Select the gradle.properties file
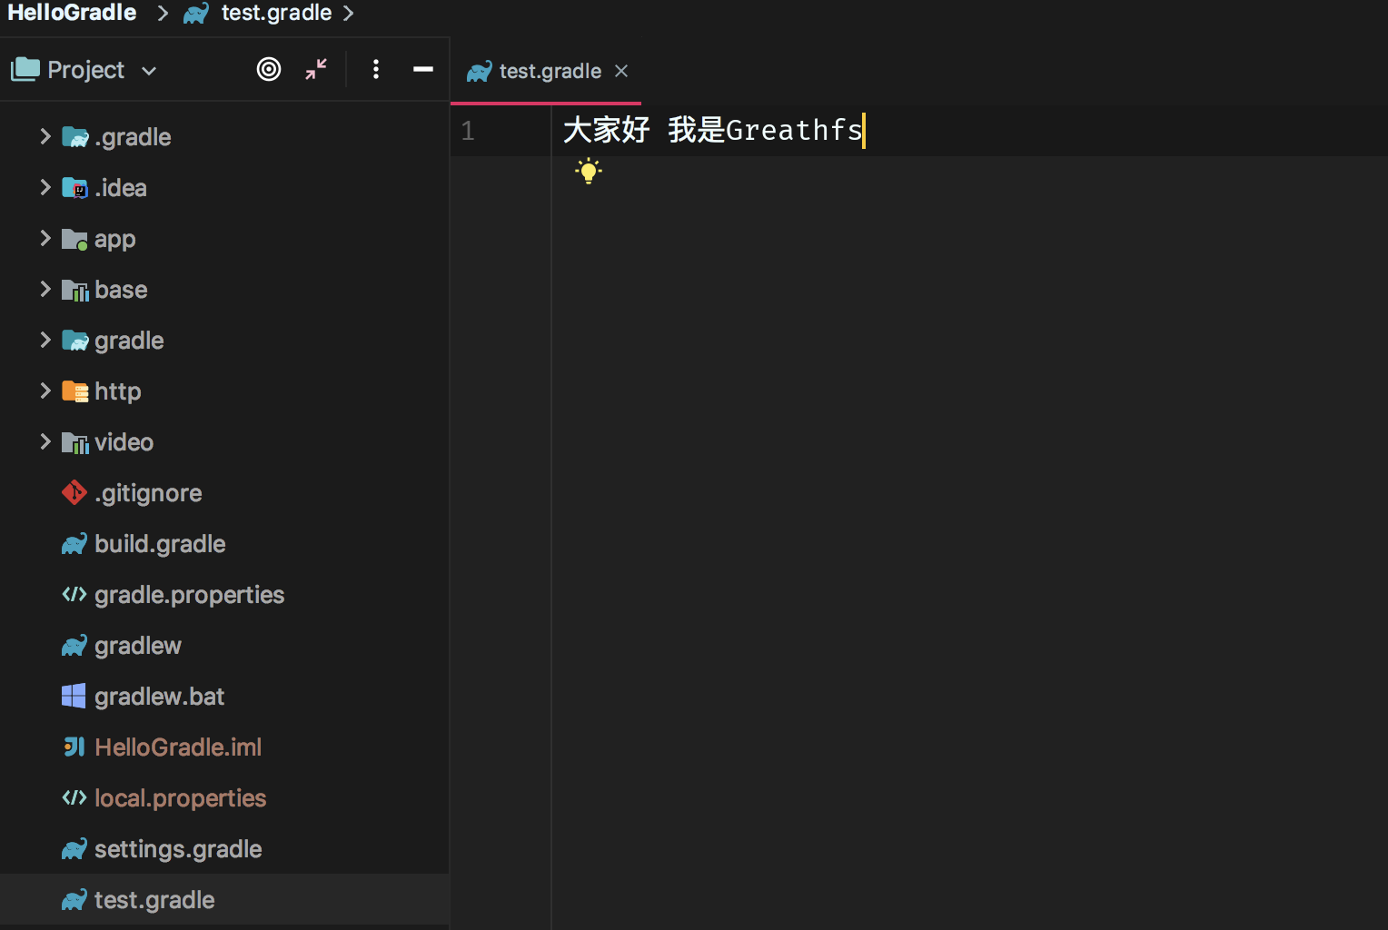Viewport: 1388px width, 930px height. click(x=189, y=595)
